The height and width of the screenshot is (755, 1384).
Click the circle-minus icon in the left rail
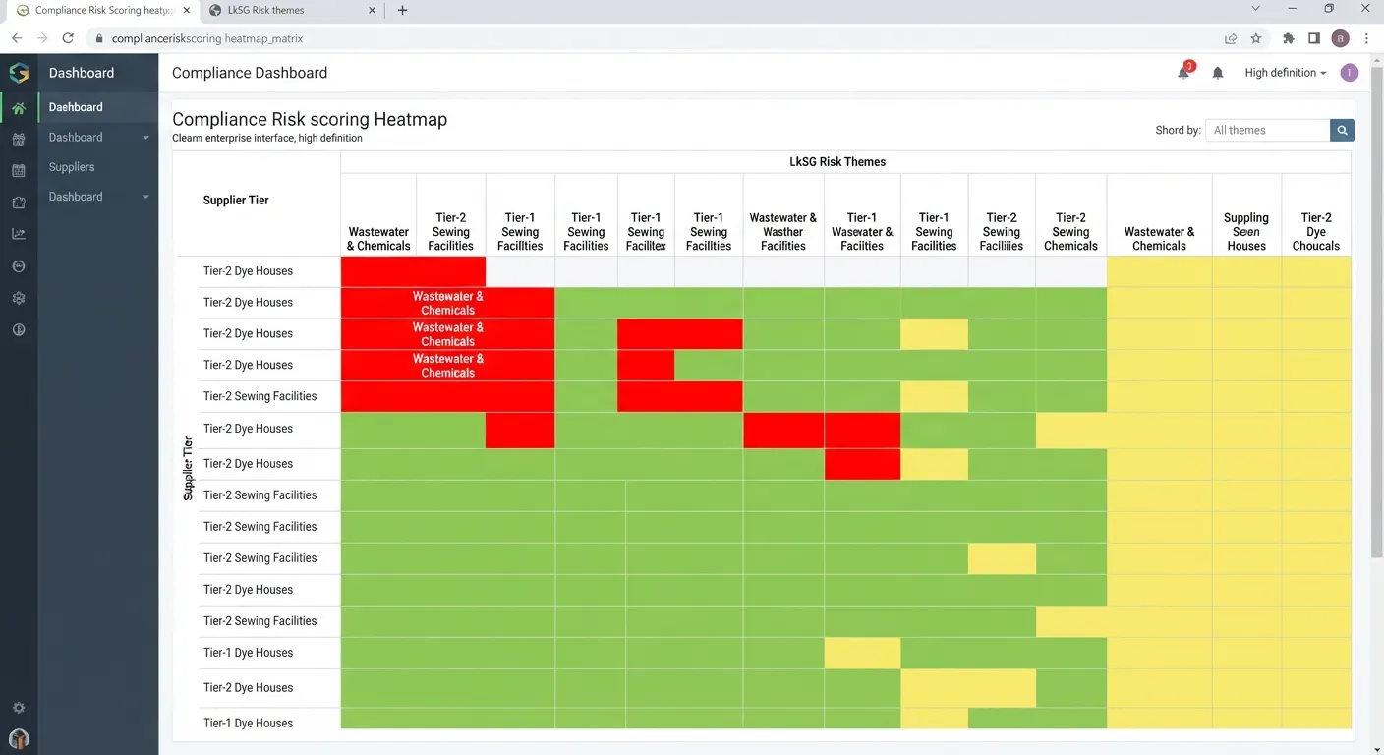click(19, 266)
